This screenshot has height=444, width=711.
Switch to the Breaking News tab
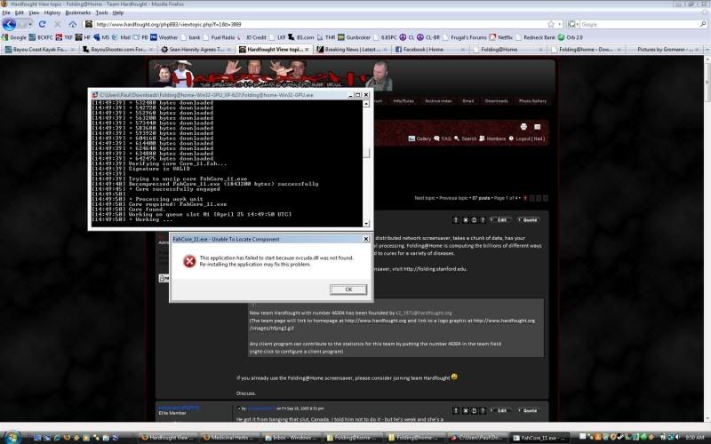351,49
